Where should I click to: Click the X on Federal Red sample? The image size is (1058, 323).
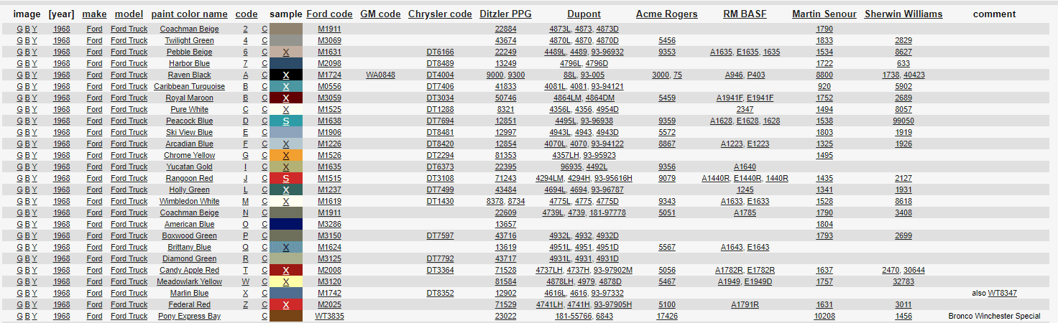coord(286,305)
